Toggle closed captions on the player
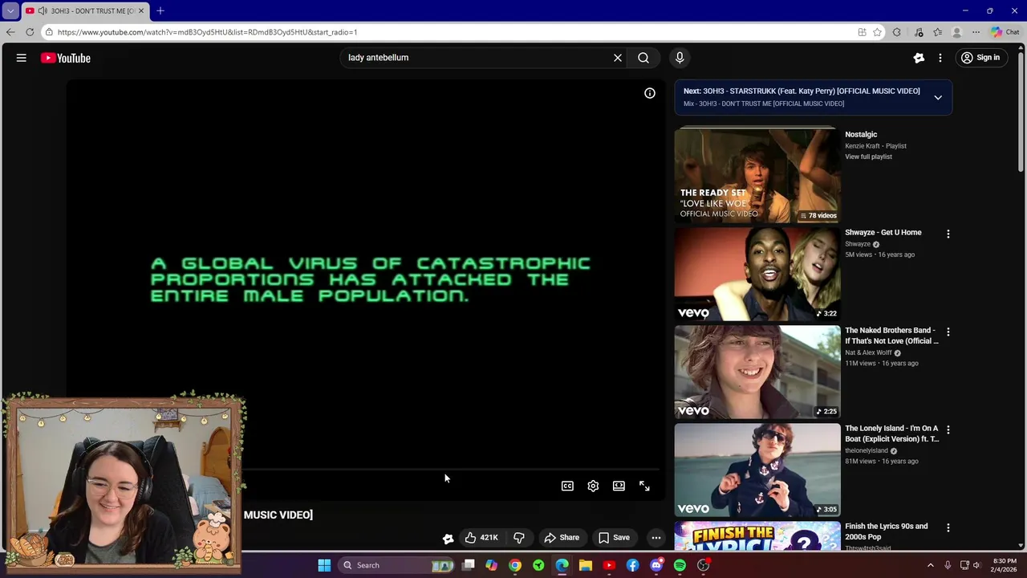Image resolution: width=1027 pixels, height=578 pixels. point(567,486)
